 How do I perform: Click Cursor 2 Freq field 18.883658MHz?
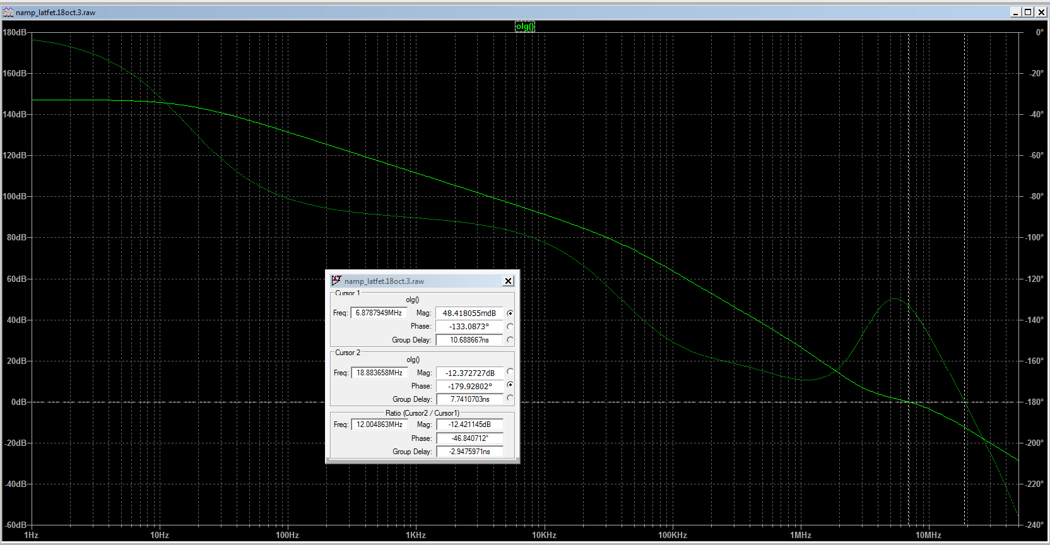[x=379, y=373]
